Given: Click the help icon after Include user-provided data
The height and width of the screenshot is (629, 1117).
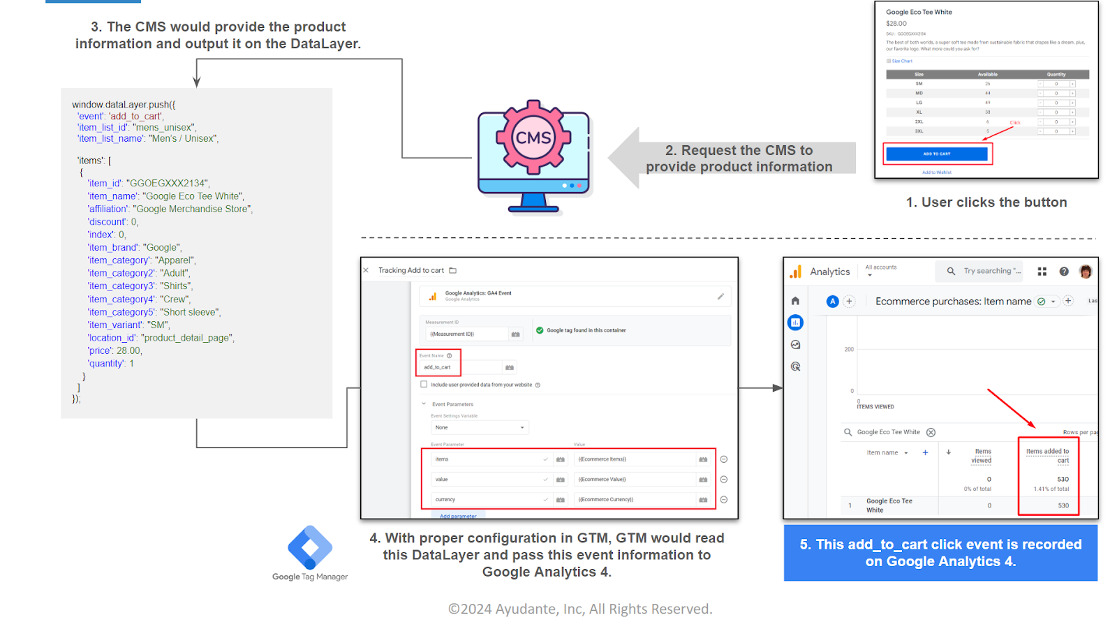Looking at the screenshot, I should (x=538, y=385).
